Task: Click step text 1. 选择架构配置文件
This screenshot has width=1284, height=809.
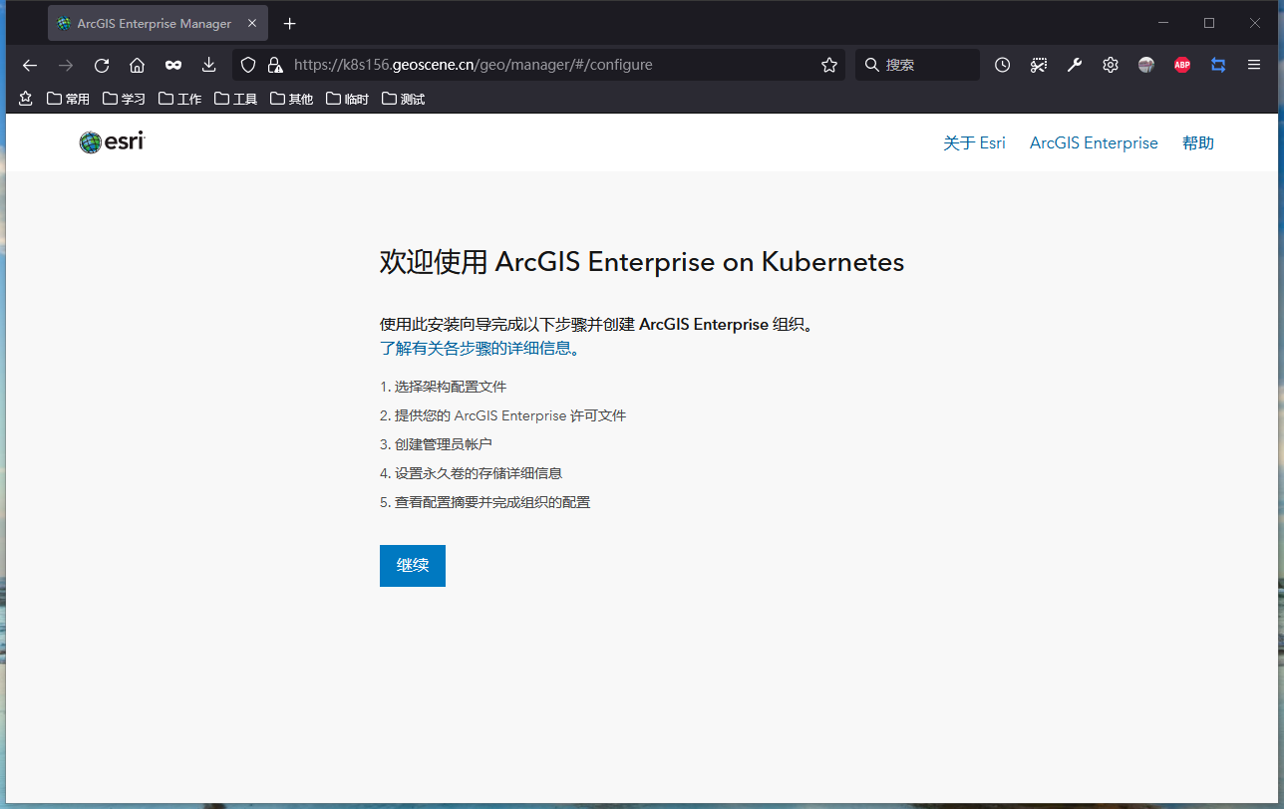Action: coord(443,387)
